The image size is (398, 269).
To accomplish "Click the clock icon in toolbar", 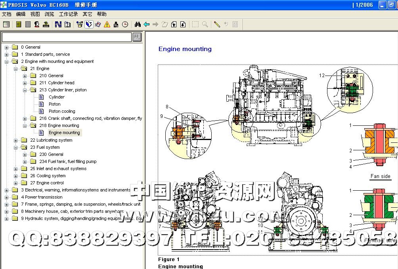I will point(125,24).
